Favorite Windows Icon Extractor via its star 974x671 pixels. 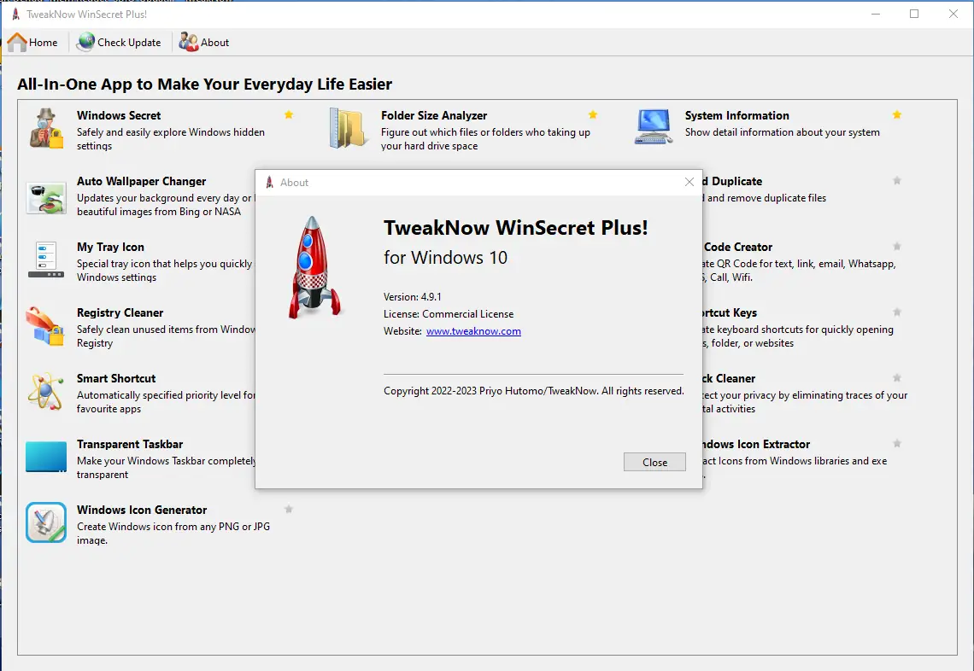click(x=897, y=444)
